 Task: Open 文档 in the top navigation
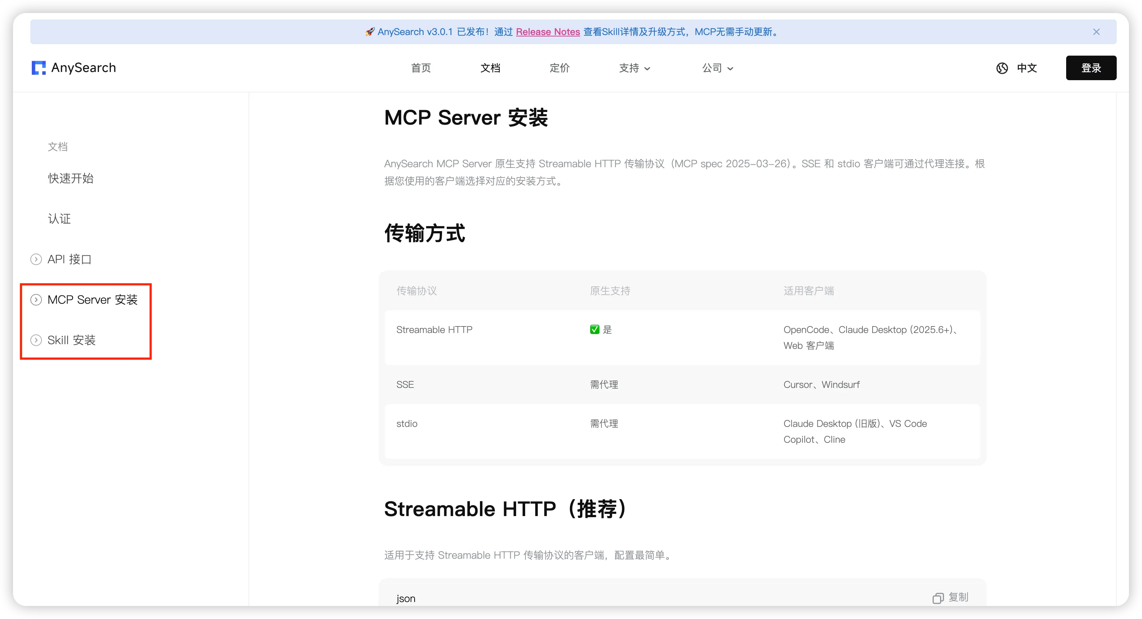490,68
